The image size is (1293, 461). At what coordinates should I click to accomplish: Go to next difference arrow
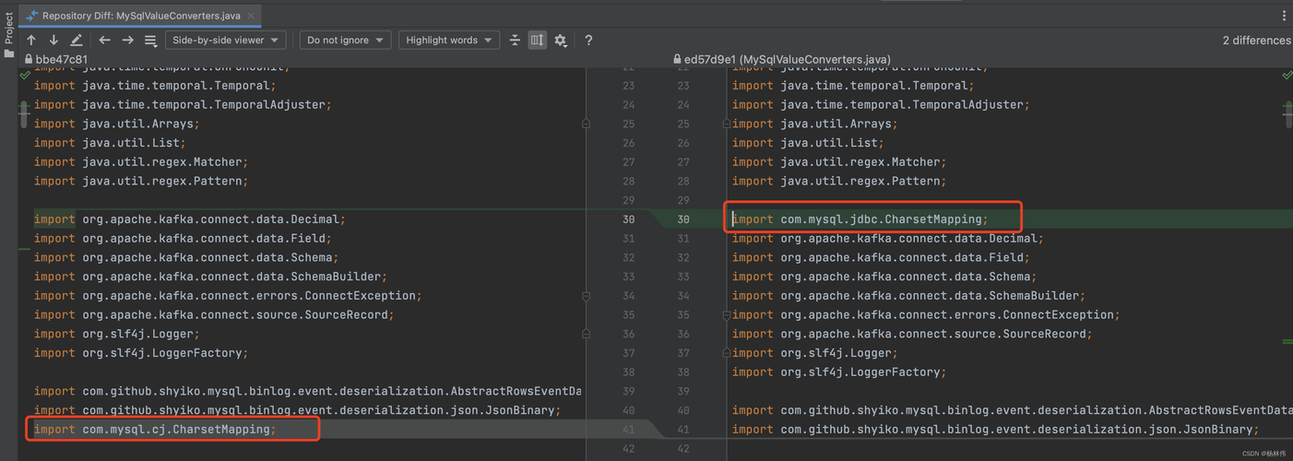pos(53,41)
